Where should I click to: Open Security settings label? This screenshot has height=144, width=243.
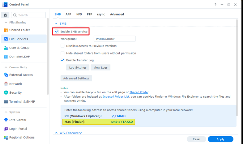[x=15, y=93]
